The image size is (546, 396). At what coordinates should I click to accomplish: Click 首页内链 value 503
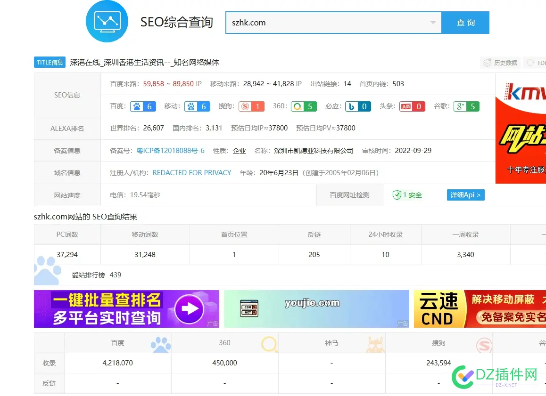398,84
